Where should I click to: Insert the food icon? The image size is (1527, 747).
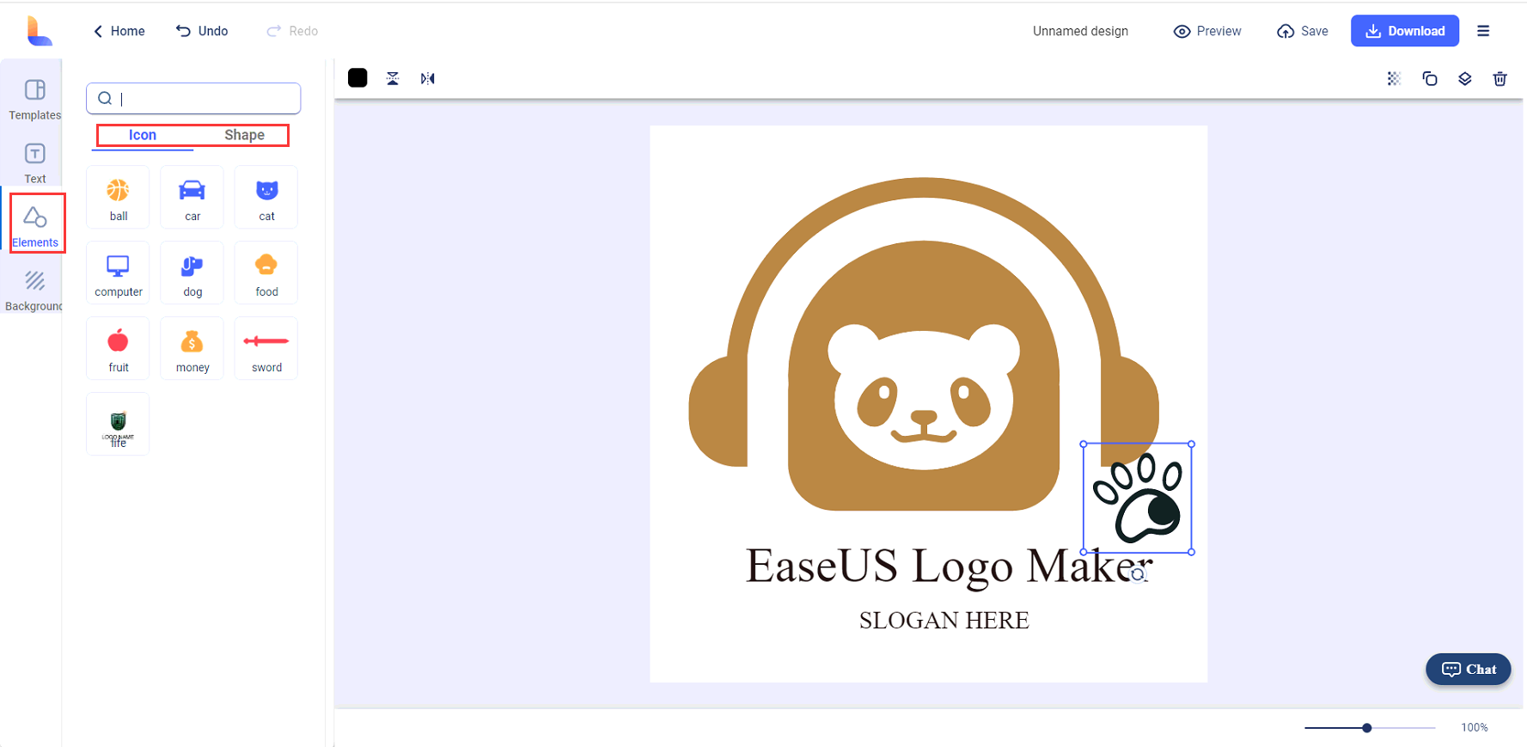coord(266,273)
